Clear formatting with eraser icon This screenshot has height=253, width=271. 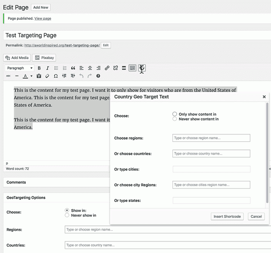47,76
